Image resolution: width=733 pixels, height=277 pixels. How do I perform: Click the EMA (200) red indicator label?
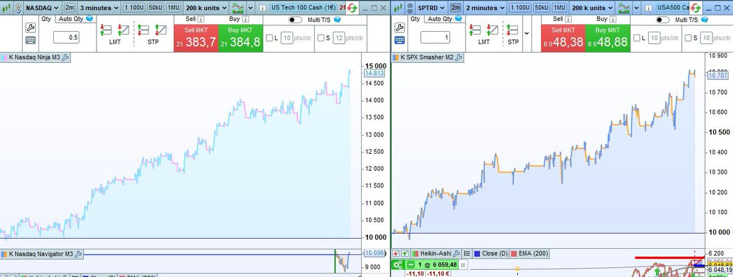(x=528, y=253)
